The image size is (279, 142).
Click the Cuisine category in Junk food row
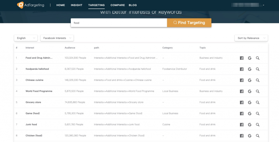[166, 124]
